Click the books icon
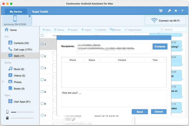189x126 pixels. click(10, 88)
